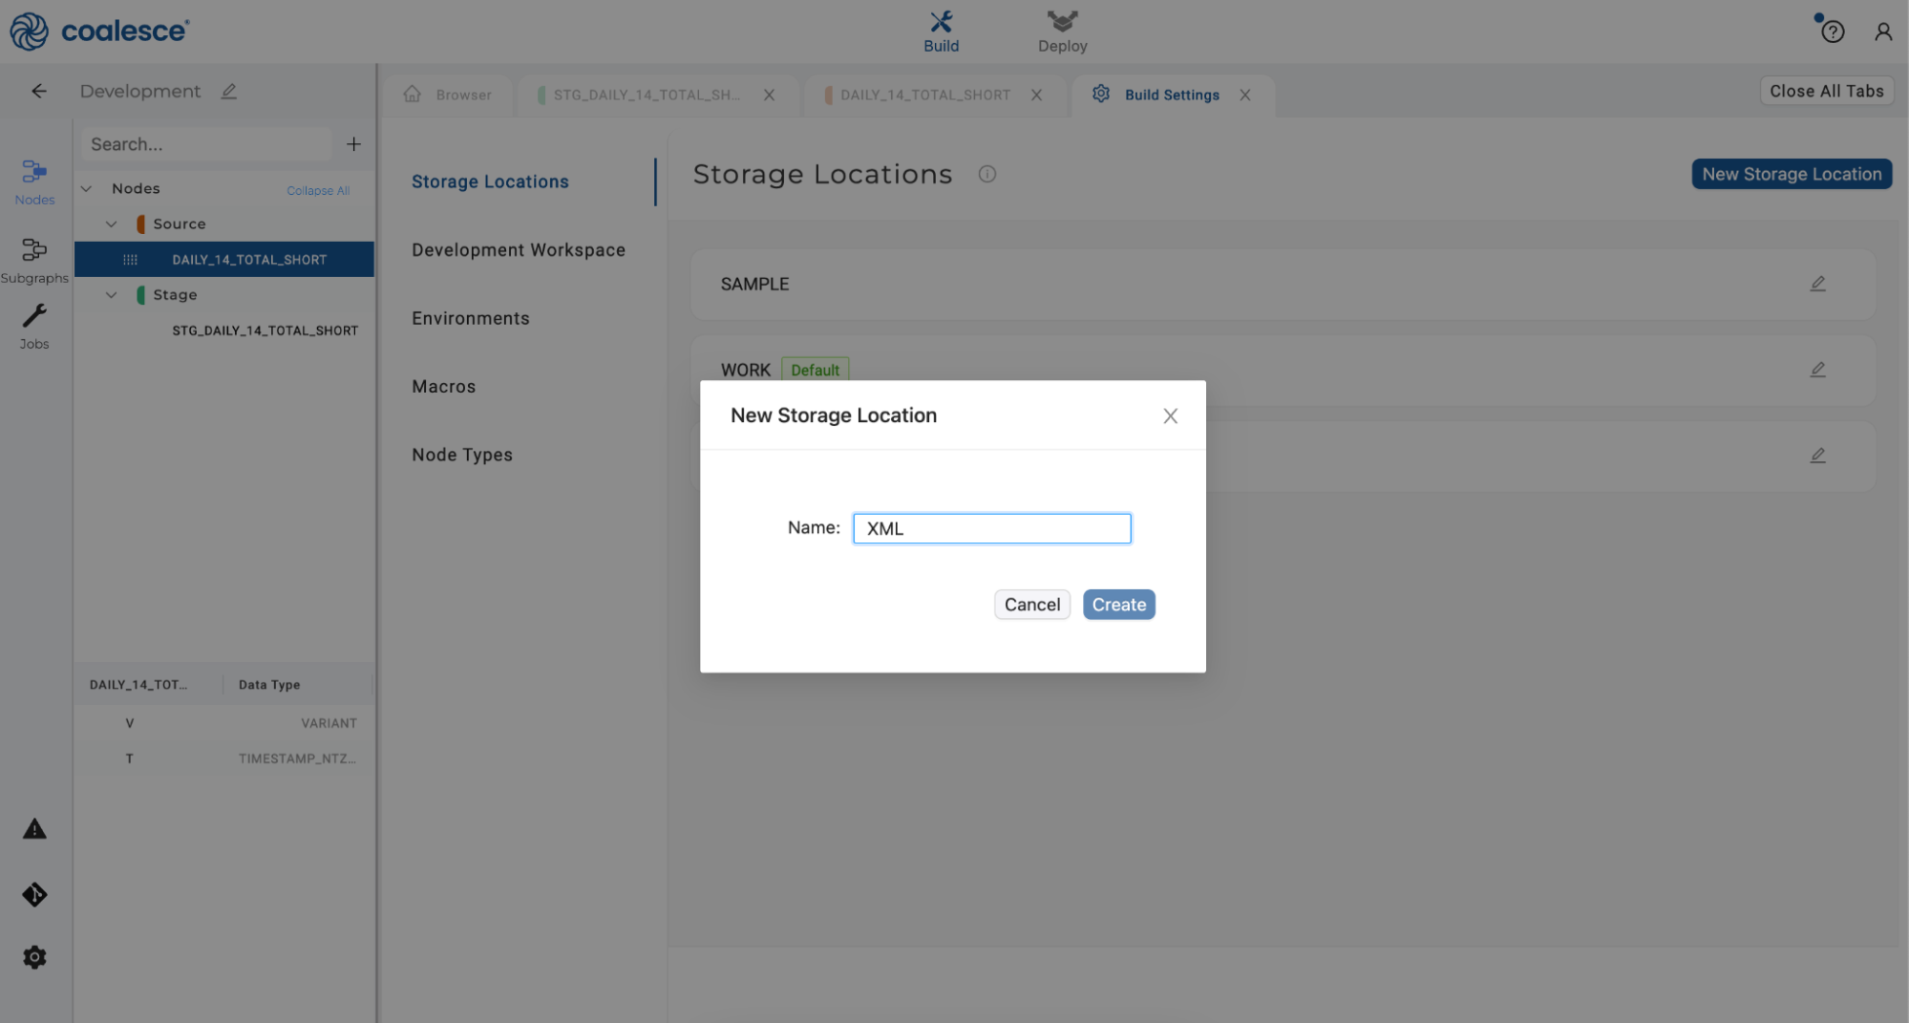Open the Nodes panel in the left sidebar
This screenshot has width=1909, height=1023.
34,183
